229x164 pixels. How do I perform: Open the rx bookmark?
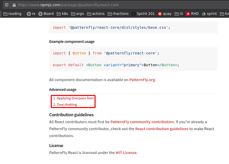[31, 14]
